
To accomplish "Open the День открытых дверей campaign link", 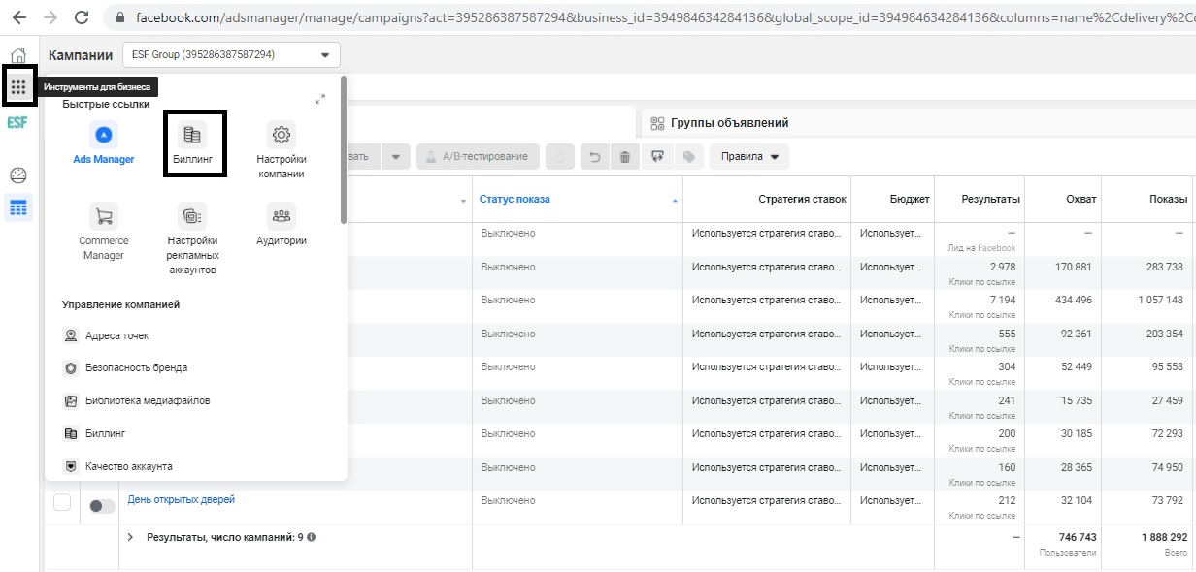I will [182, 500].
